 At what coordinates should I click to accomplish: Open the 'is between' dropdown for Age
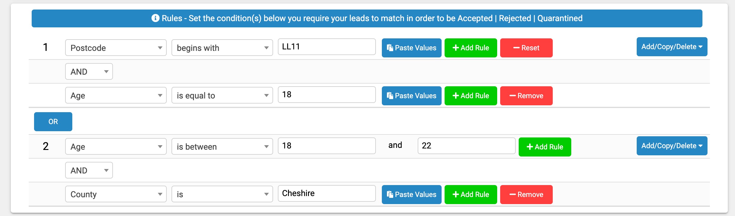pos(222,146)
